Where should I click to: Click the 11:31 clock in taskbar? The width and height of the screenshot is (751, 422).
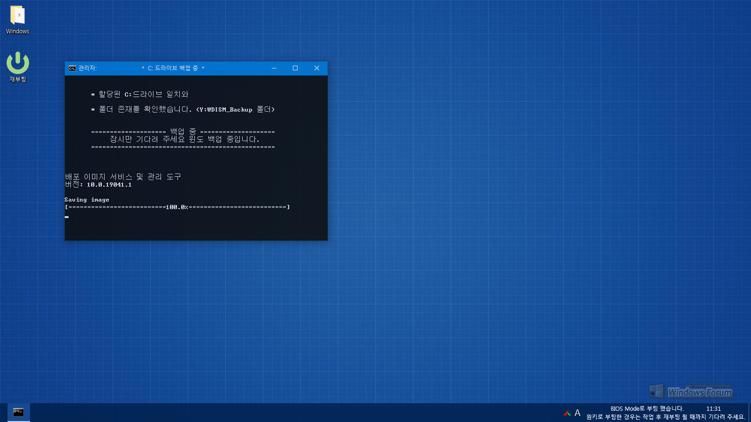[713, 409]
